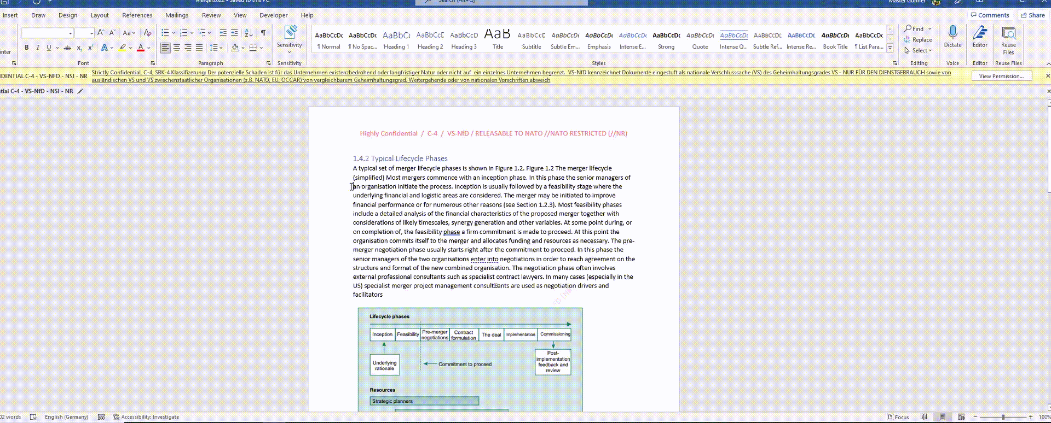Click the Increase Font Size icon

[101, 33]
